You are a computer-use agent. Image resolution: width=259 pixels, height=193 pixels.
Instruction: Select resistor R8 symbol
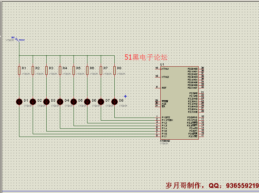tap(114, 70)
